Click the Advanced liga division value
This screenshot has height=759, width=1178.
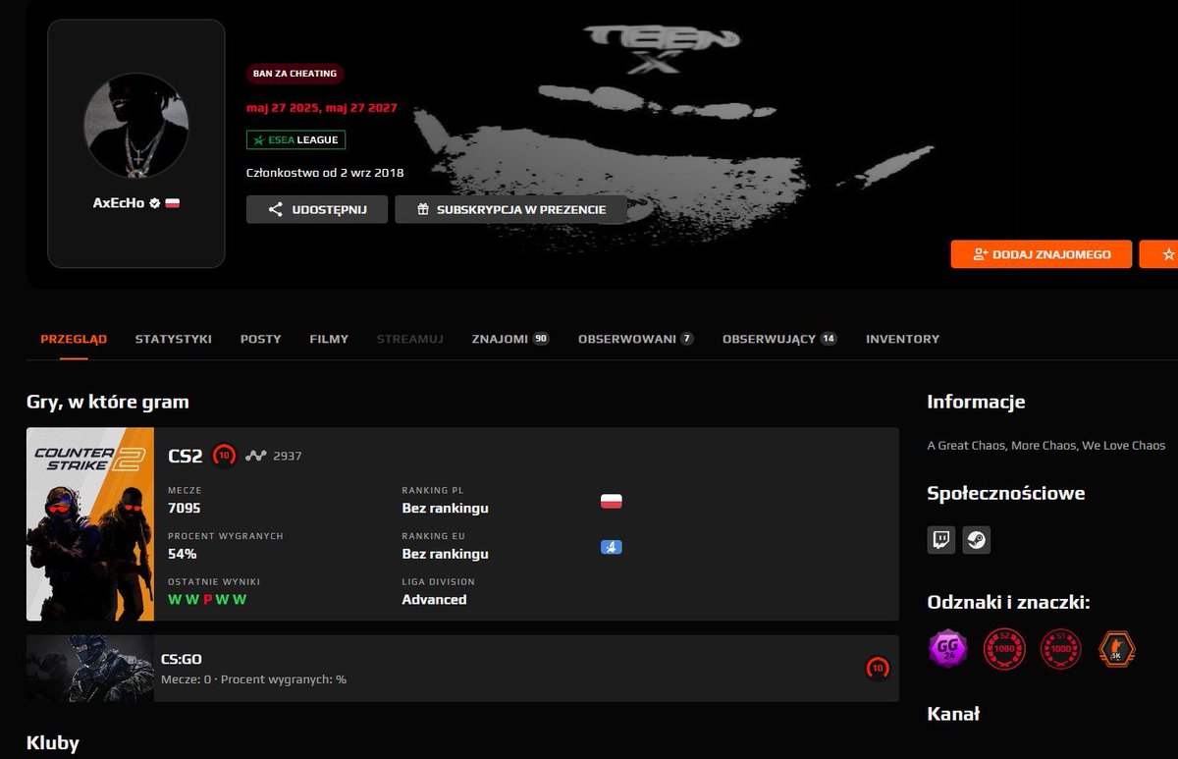tap(435, 599)
